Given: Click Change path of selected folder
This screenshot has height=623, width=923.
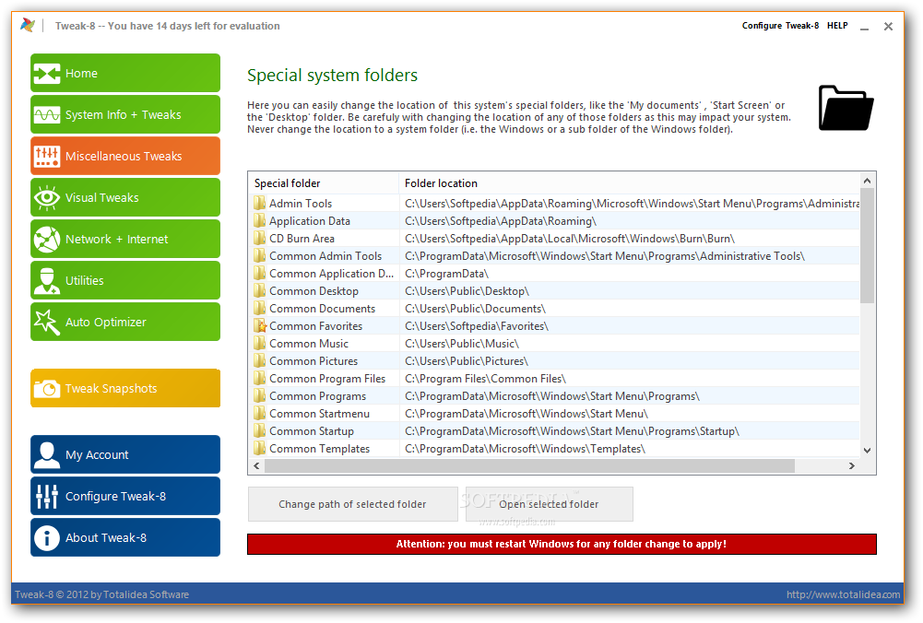Looking at the screenshot, I should click(x=352, y=504).
